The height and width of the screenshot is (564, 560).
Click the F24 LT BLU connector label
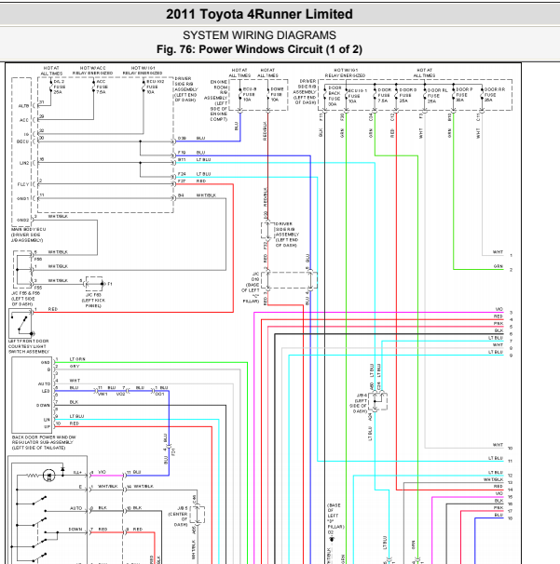pyautogui.click(x=194, y=174)
